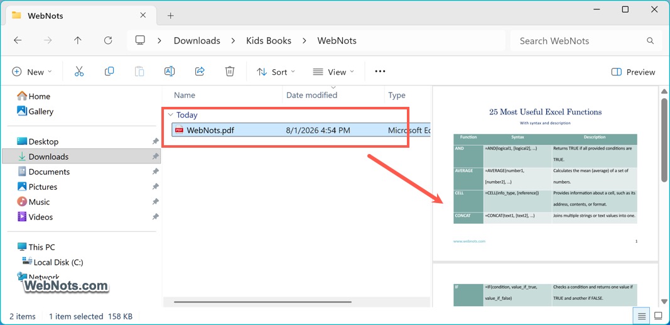Click the 8/1/2026 4:54 PM date cell
Screen dimensions: 670x325
[318, 130]
